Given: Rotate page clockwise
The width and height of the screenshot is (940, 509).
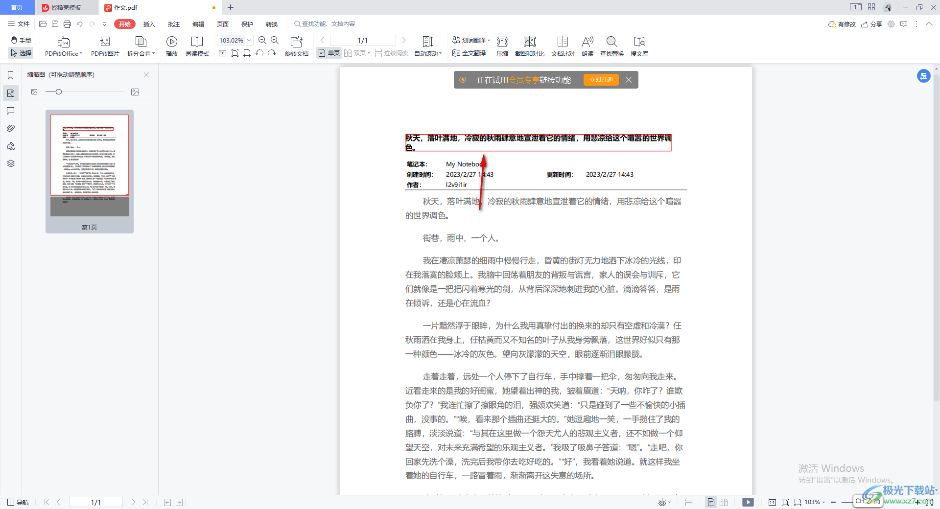Looking at the screenshot, I should [272, 53].
